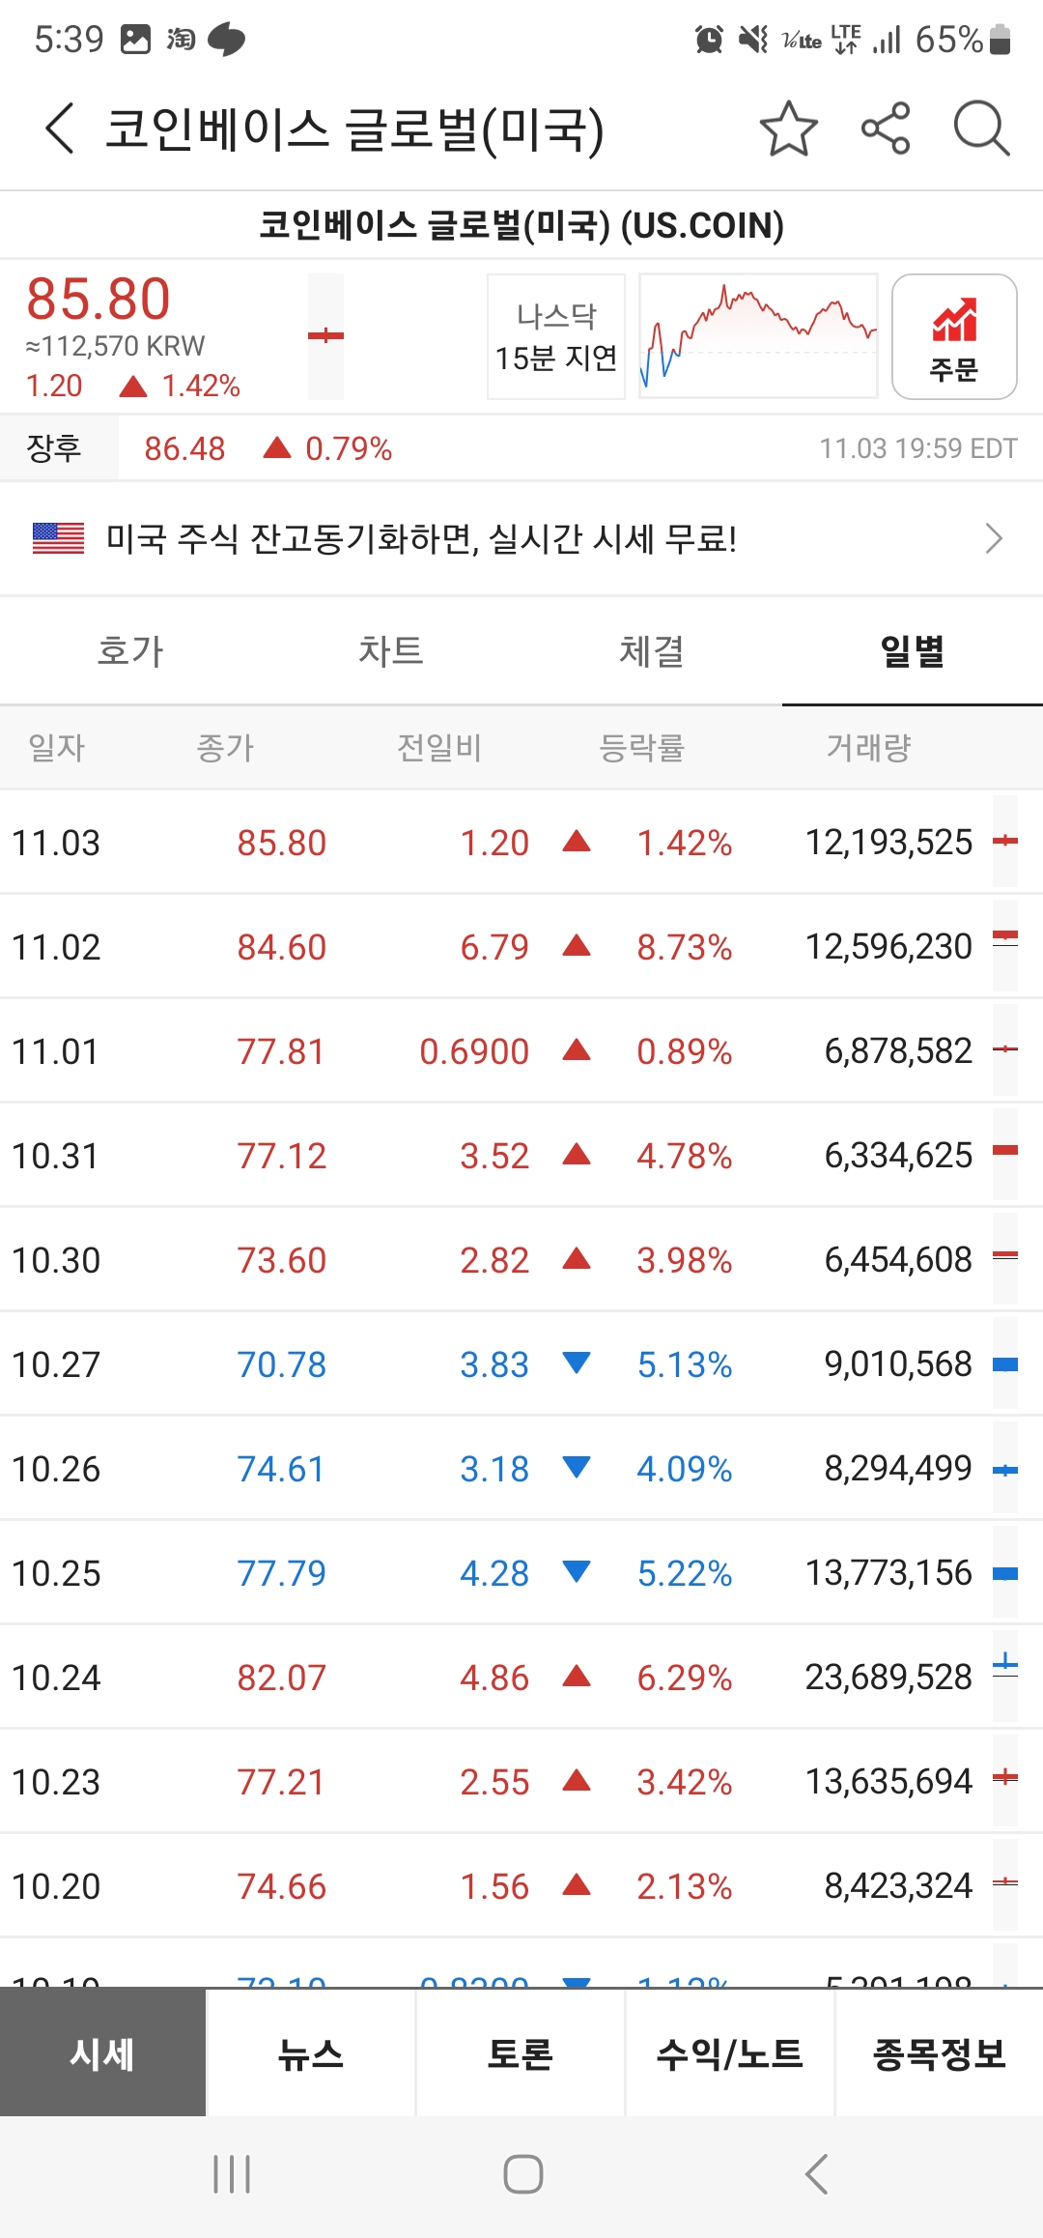1043x2238 pixels.
Task: Tap the candle icon in 11.02 row
Action: coord(1005,946)
